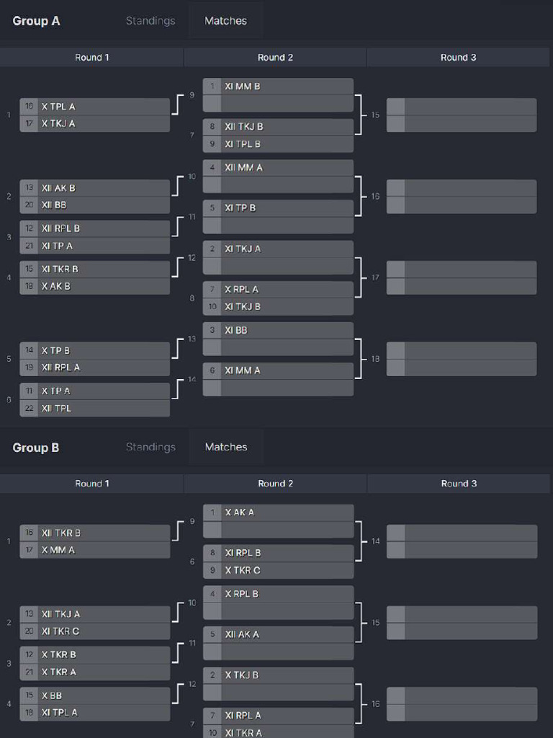Select the Group A Matches tab
553x738 pixels.
225,21
